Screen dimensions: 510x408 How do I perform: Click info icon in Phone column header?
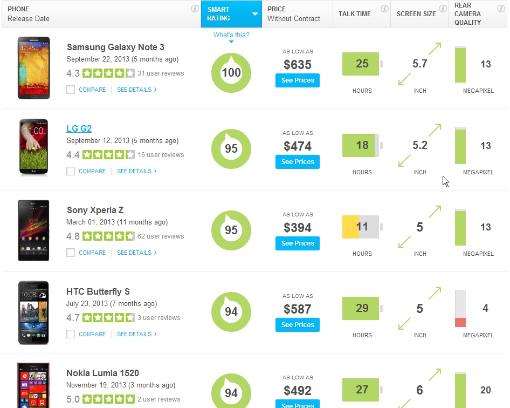click(x=195, y=9)
